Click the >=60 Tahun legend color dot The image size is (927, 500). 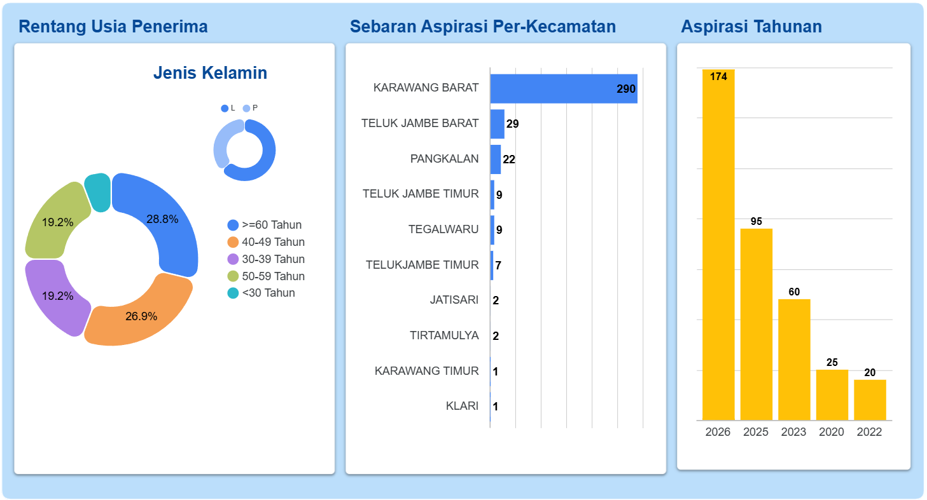click(233, 225)
